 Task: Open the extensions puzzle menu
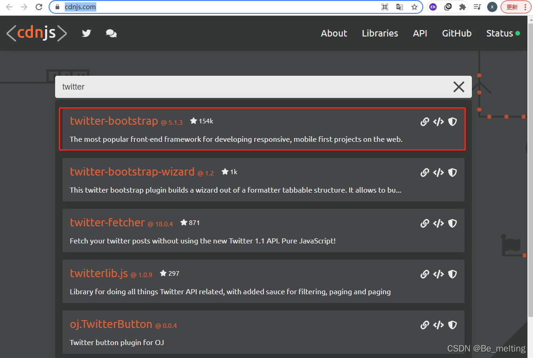[x=462, y=7]
